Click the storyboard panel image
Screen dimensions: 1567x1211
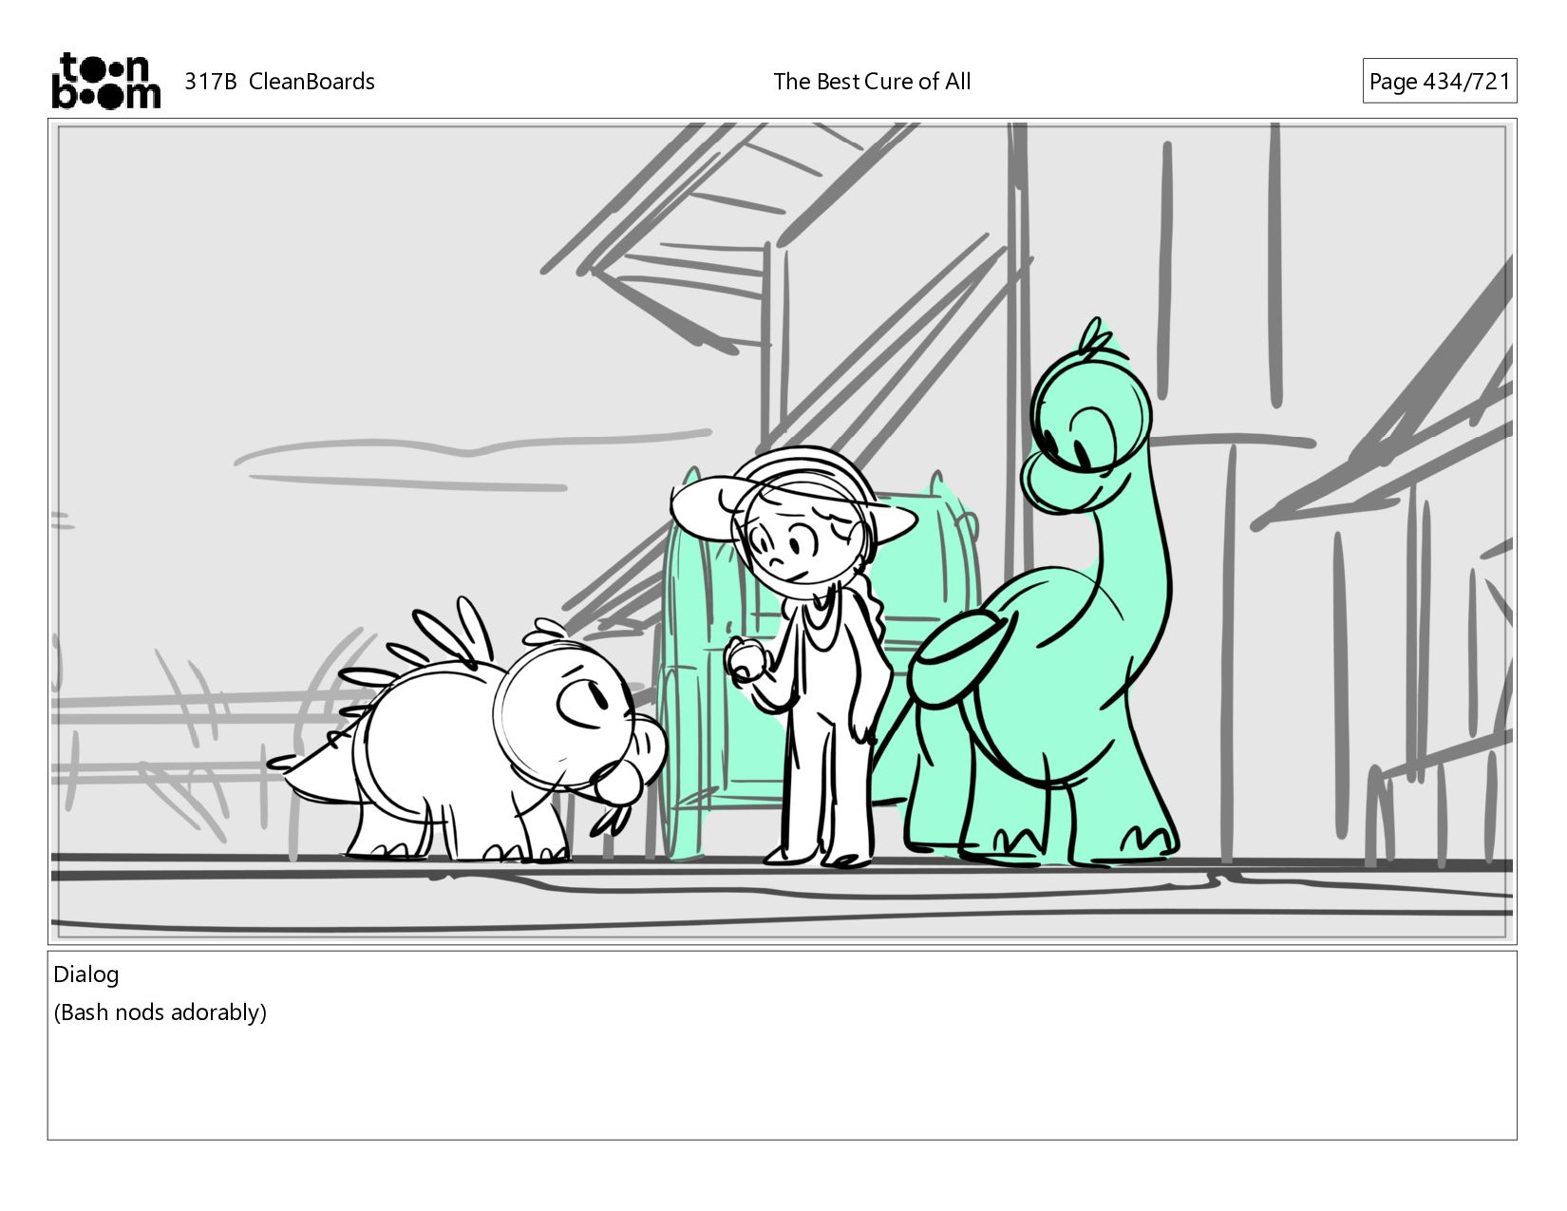[783, 532]
